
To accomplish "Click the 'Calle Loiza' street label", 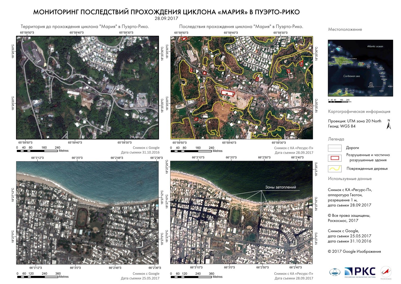I will [89, 242].
